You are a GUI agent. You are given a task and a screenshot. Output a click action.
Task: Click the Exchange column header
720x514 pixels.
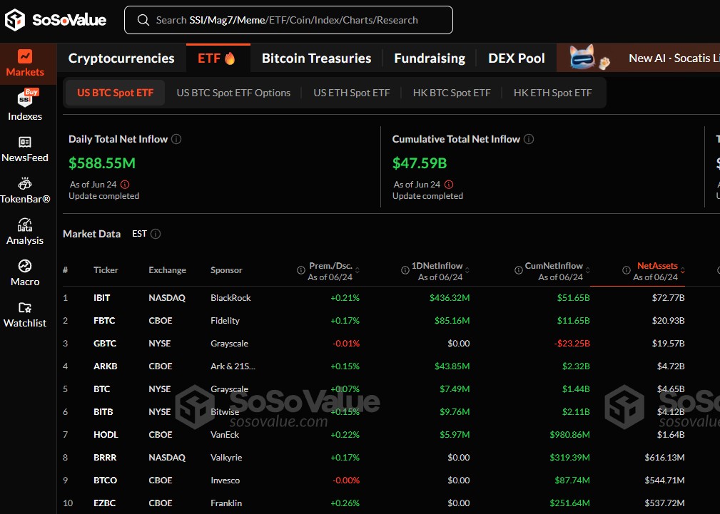(167, 270)
